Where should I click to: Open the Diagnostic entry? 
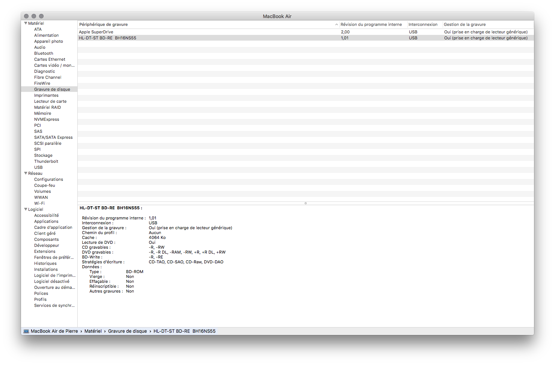coord(44,71)
